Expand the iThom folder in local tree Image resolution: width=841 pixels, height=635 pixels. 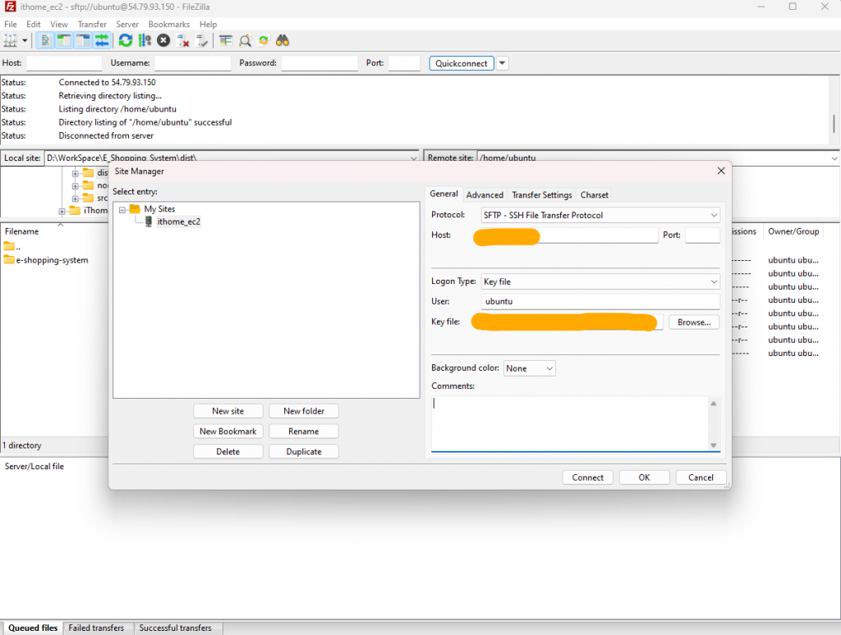[62, 211]
